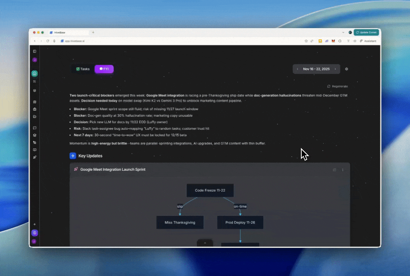Click the plus icon in the sidebar
This screenshot has width=410, height=276.
34,224
